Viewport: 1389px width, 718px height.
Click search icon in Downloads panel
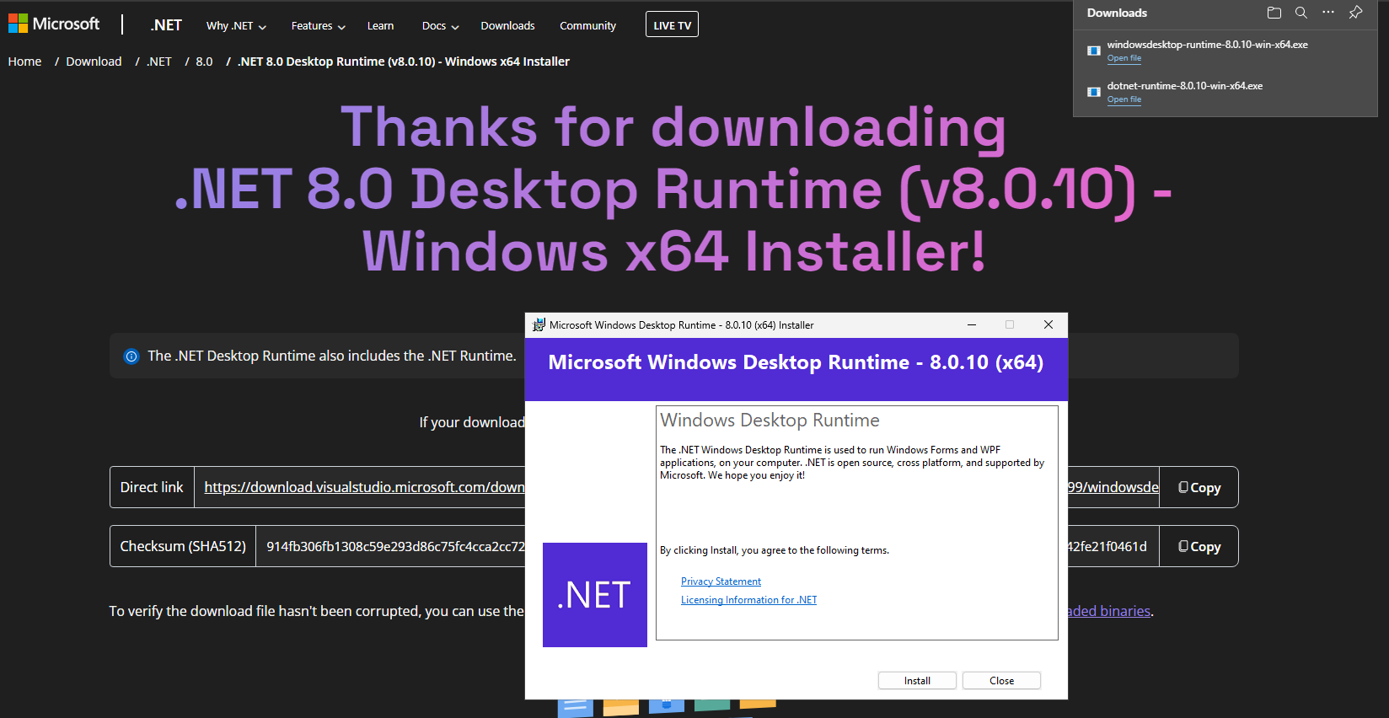click(1301, 13)
